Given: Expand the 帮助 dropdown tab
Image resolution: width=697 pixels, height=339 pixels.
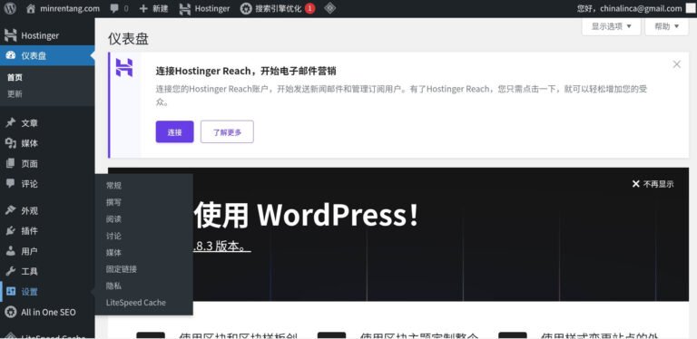Looking at the screenshot, I should pos(667,26).
